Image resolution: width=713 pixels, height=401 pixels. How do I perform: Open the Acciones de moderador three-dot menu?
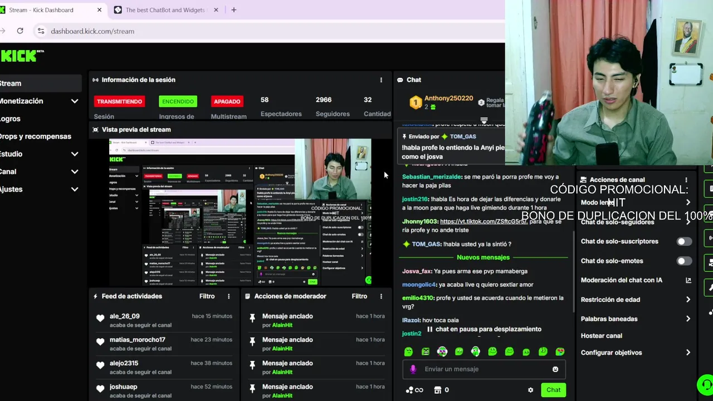(381, 296)
